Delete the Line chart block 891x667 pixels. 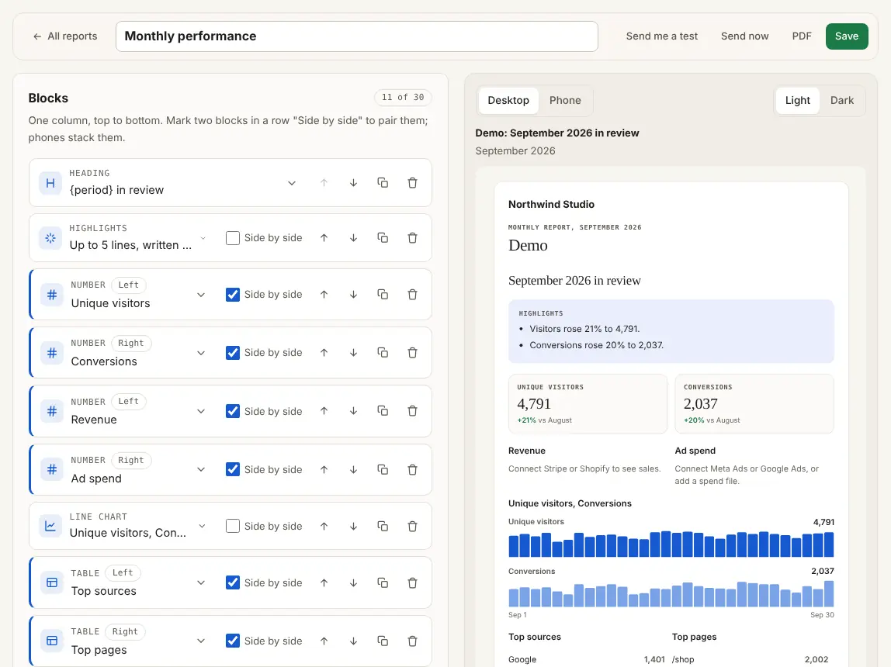(x=413, y=526)
